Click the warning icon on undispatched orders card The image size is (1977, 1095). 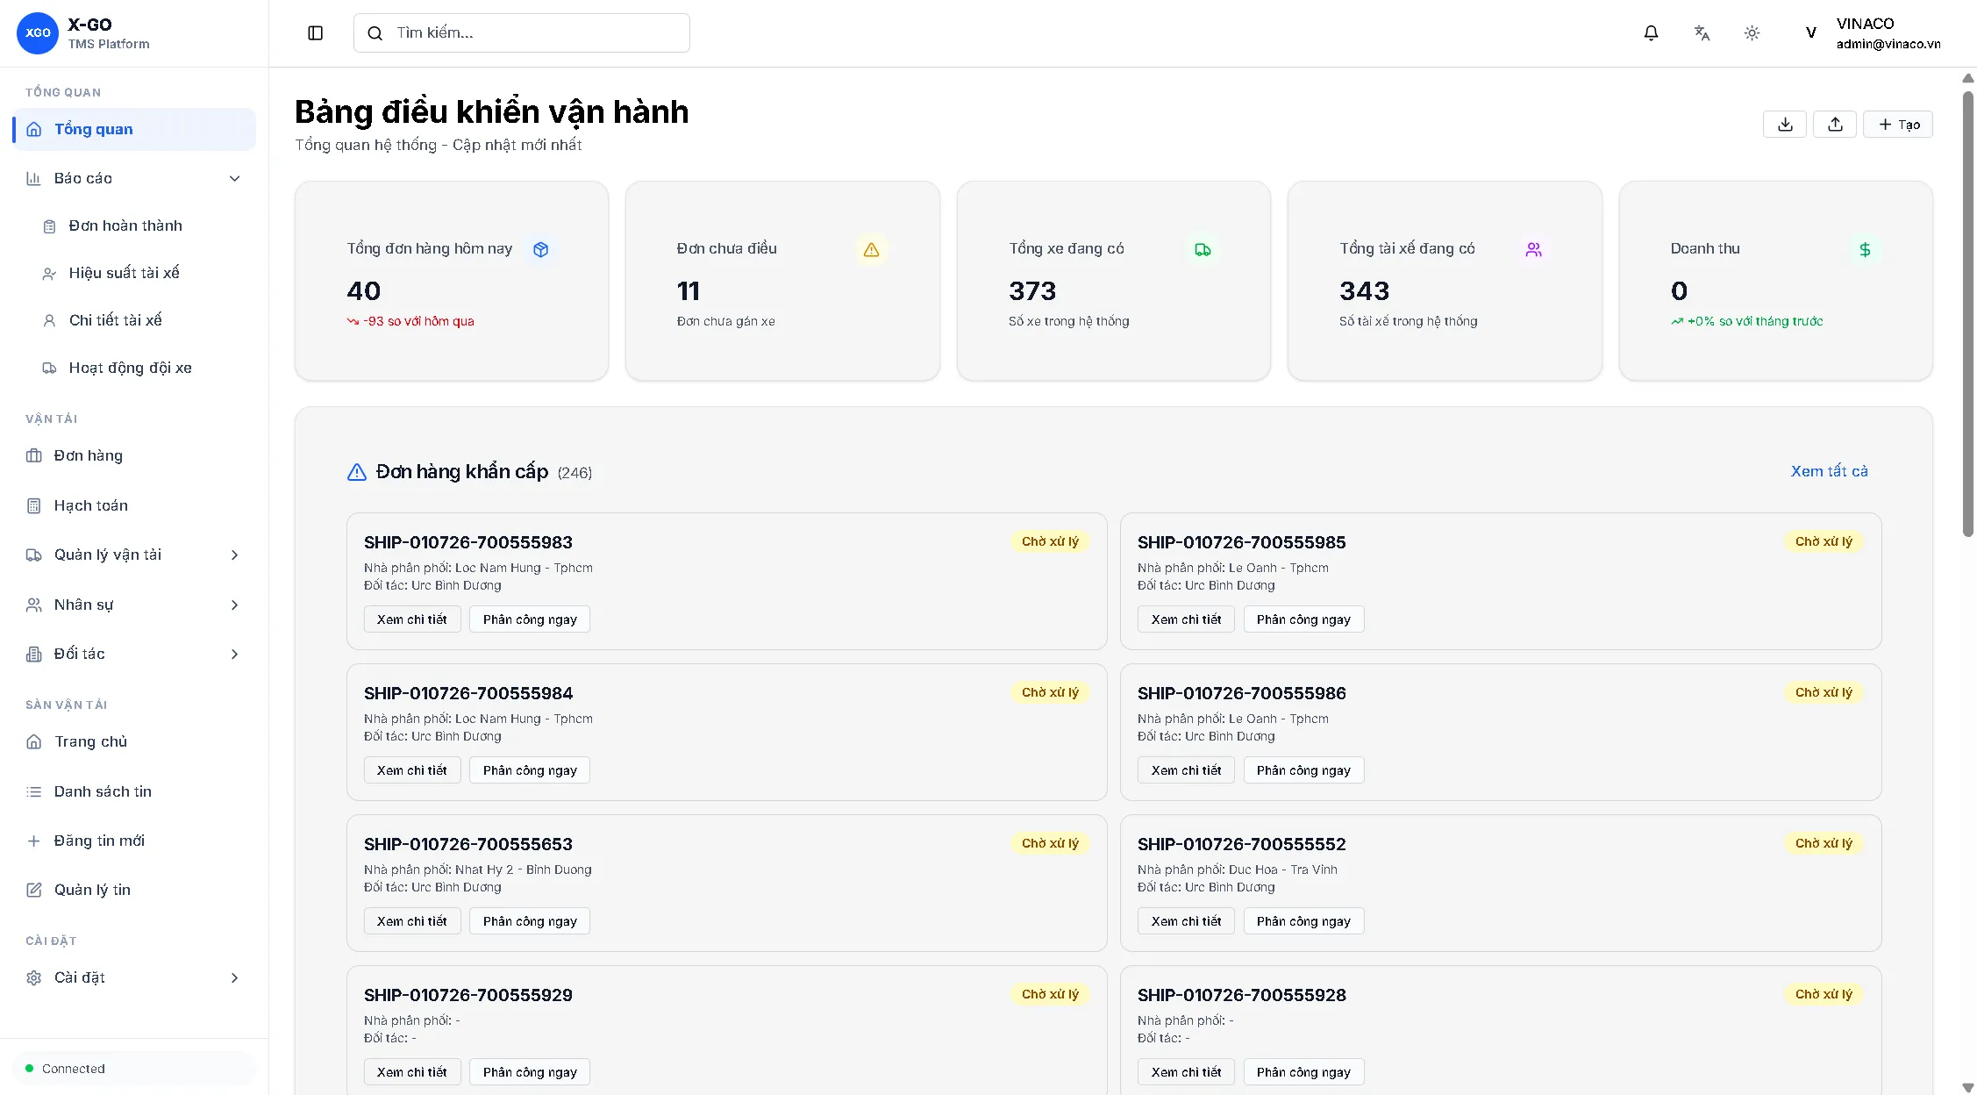point(871,250)
